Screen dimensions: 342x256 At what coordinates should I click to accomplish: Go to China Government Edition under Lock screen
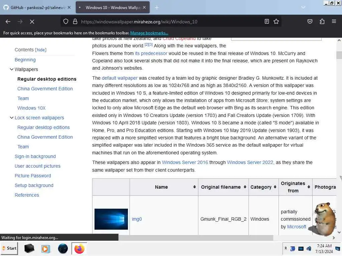tap(45, 137)
